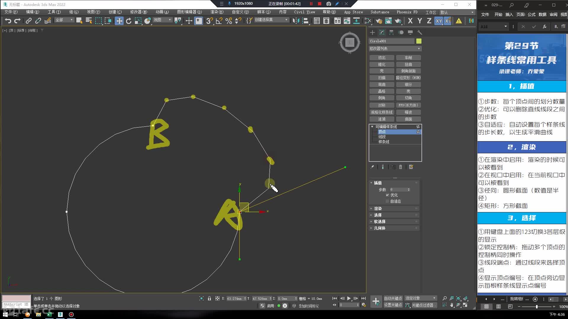Screen dimensions: 568x319
Task: Select the 线段 sub-object level
Action: [382, 137]
